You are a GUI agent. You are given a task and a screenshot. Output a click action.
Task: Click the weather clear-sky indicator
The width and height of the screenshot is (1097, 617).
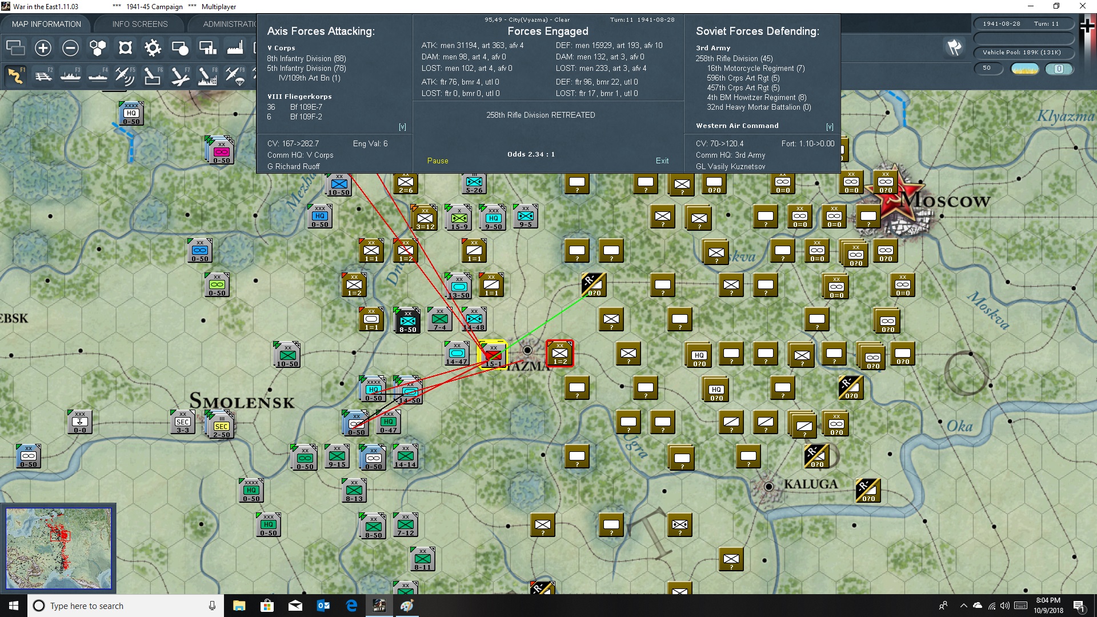coord(1025,69)
